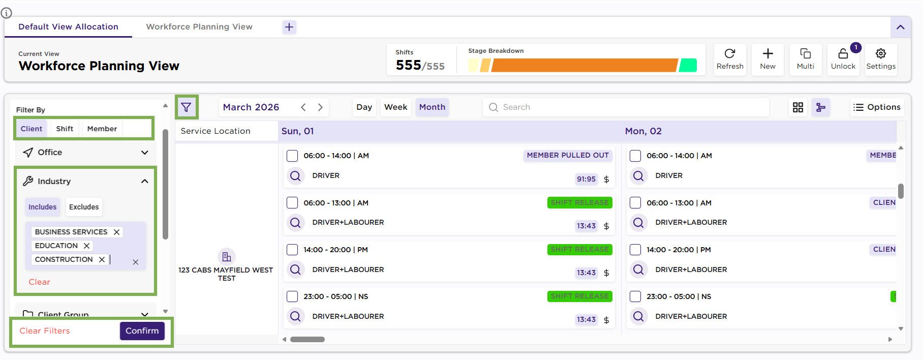
Task: Click the orange Stage Breakdown bar segment
Action: [584, 66]
